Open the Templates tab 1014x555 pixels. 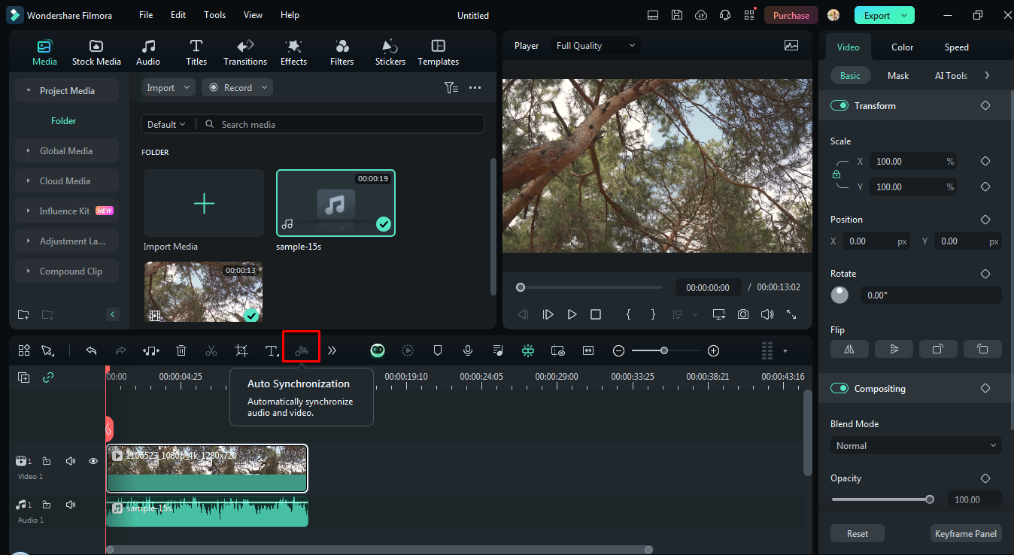439,53
